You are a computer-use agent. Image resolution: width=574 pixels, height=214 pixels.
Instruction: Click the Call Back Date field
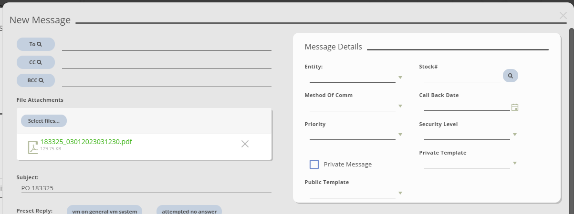[467, 106]
